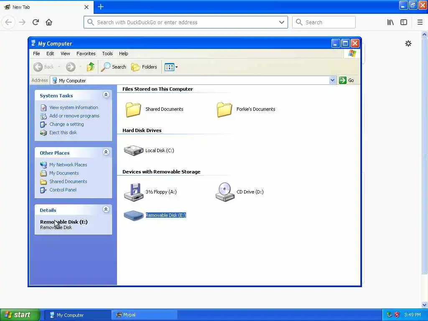Select Forkie's Documents folder icon
The height and width of the screenshot is (321, 428).
224,110
